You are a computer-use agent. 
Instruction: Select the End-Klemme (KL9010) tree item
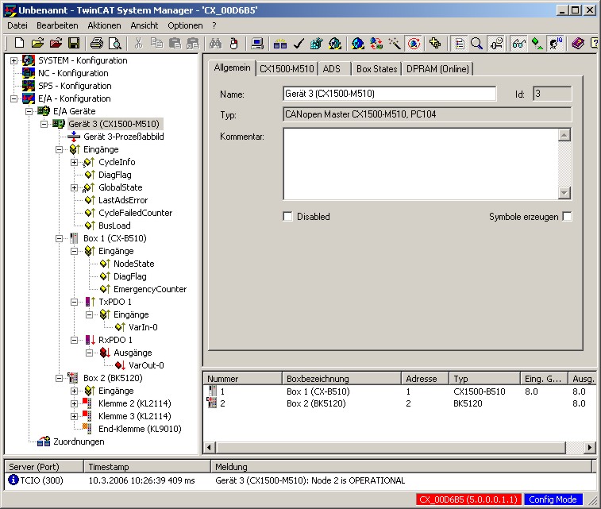click(140, 429)
